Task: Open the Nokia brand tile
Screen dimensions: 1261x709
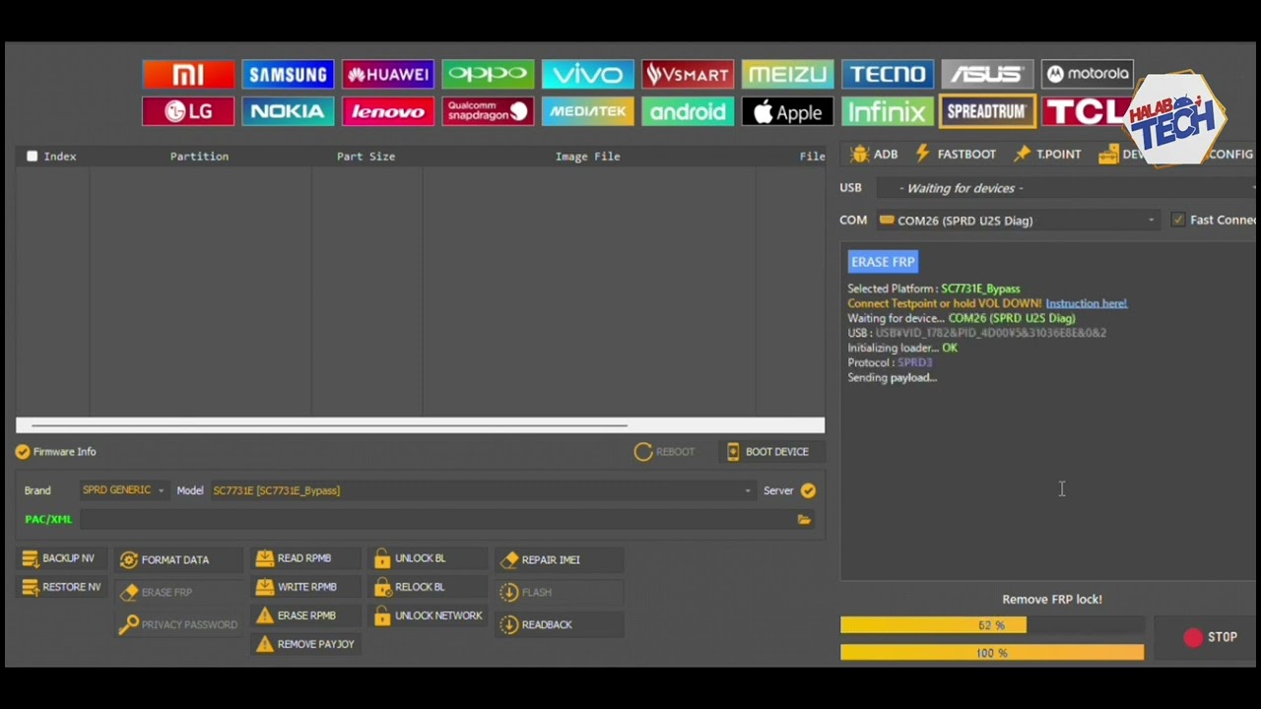Action: click(x=288, y=111)
